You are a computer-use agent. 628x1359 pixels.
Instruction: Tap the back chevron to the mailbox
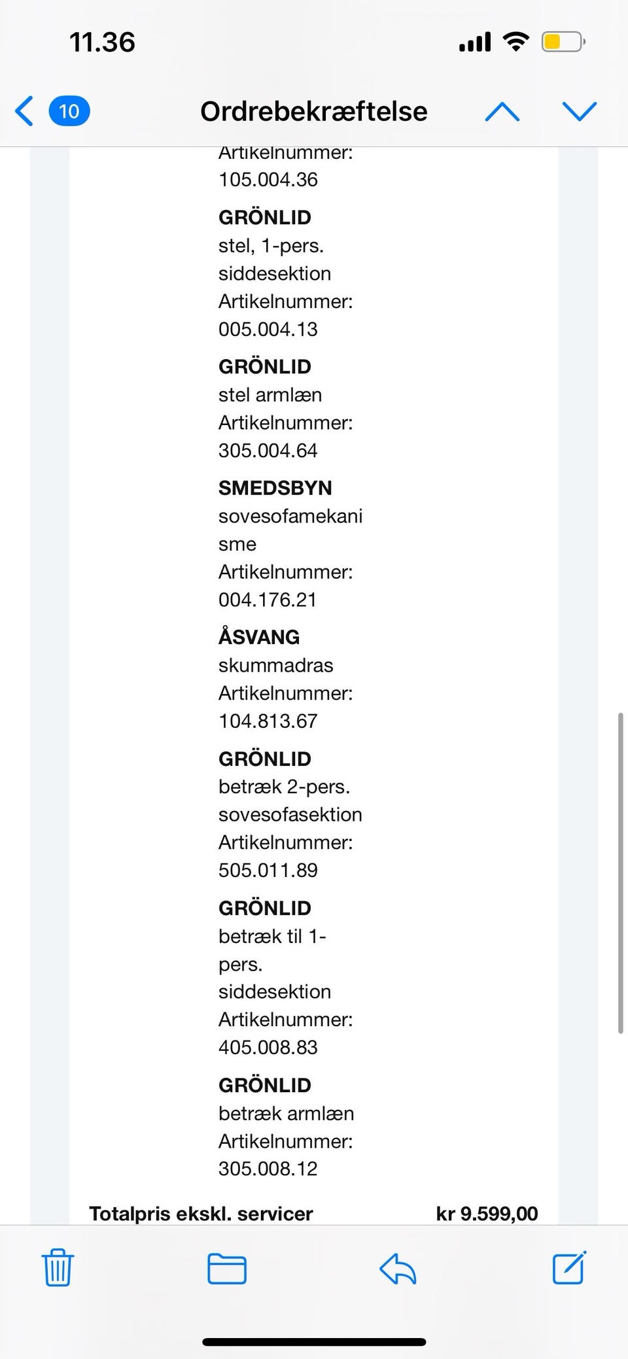(24, 111)
